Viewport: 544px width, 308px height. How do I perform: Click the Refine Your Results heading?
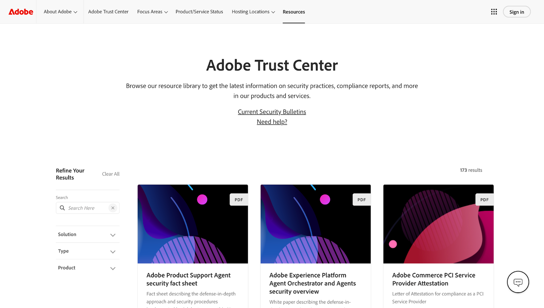point(70,174)
